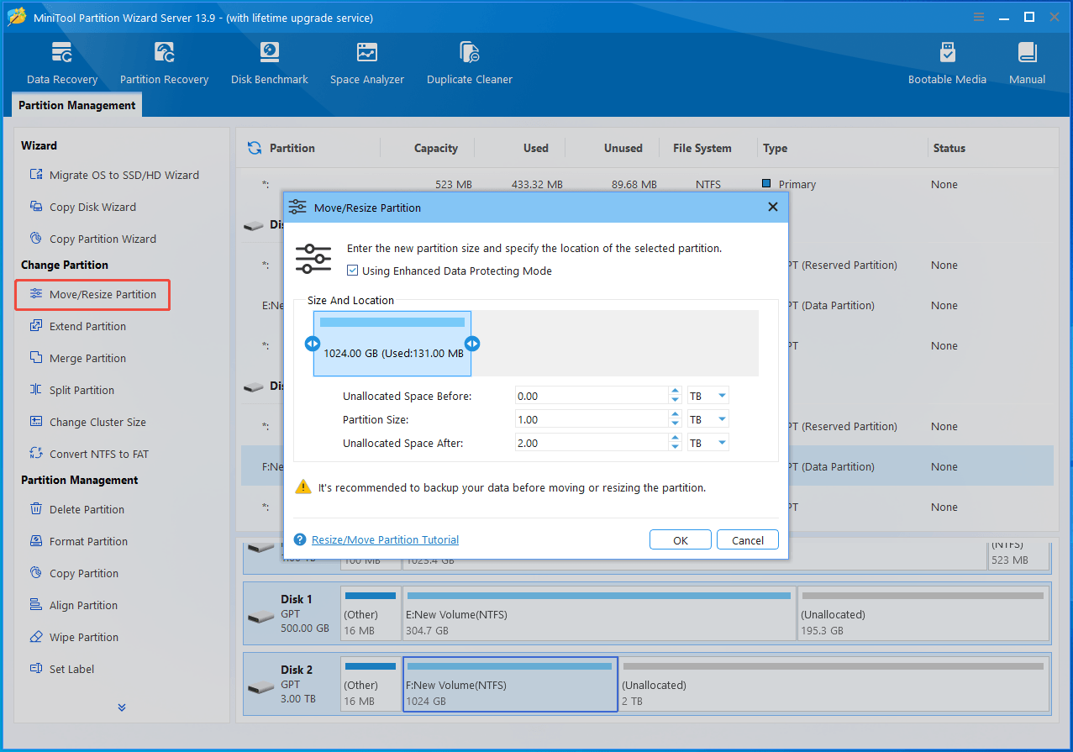1073x752 pixels.
Task: Open the Manual
Action: coord(1027,64)
